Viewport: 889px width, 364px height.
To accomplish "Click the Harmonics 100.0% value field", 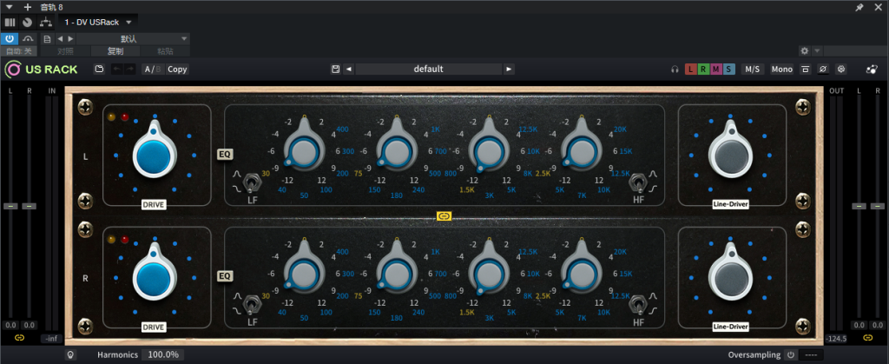I will [162, 354].
